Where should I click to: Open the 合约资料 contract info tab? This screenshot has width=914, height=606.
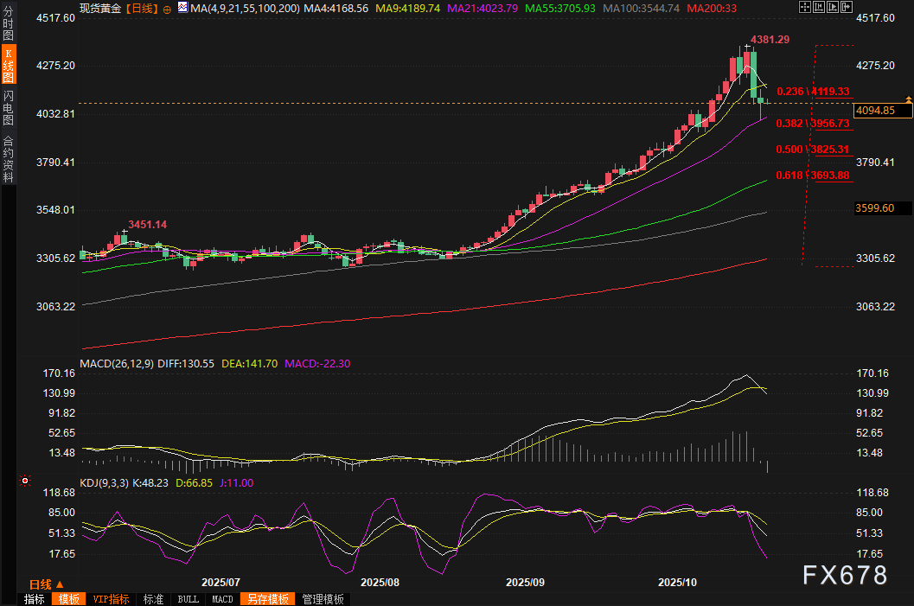click(x=8, y=159)
